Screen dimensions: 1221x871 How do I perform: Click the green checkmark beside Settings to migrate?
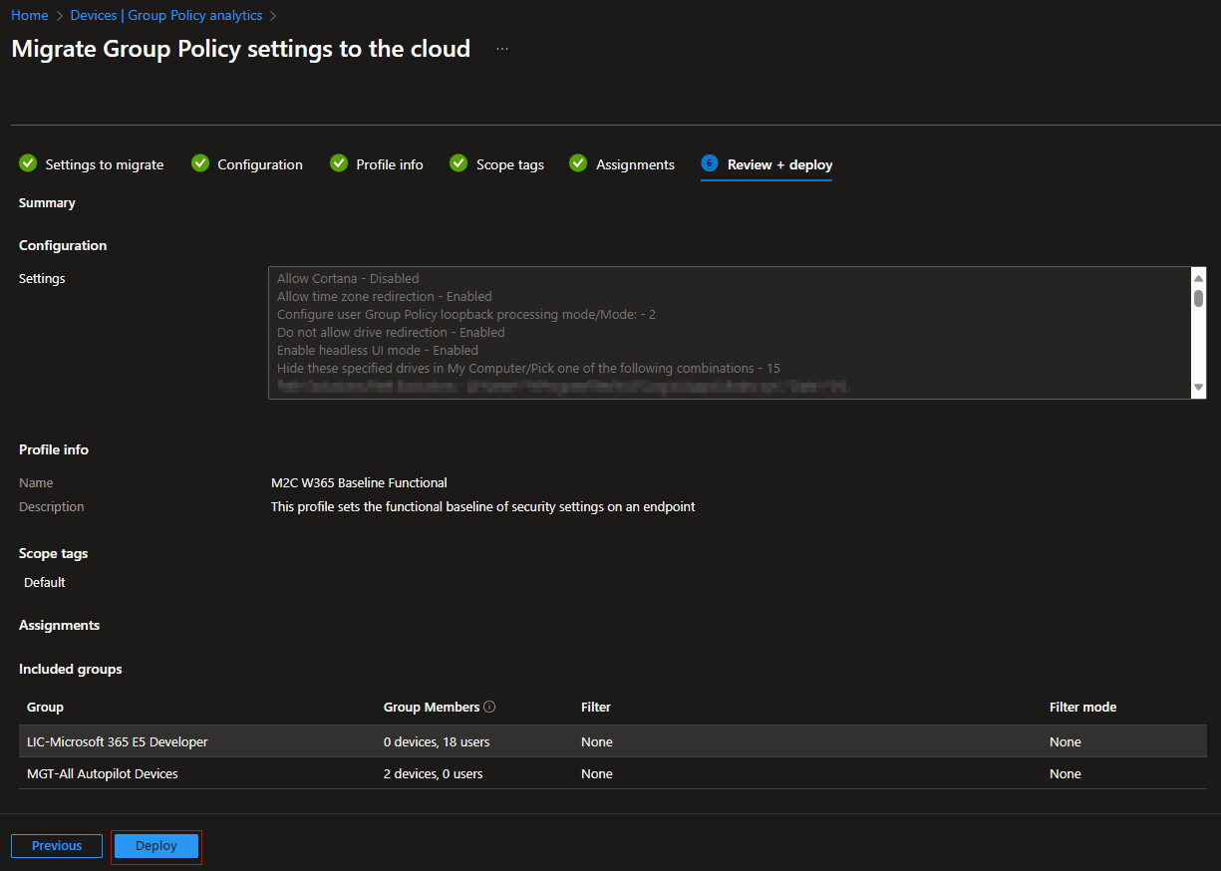[x=28, y=163]
